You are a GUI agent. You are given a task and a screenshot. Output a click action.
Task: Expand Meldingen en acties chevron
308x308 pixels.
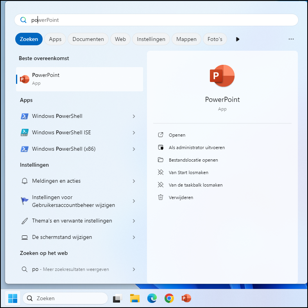click(x=134, y=181)
